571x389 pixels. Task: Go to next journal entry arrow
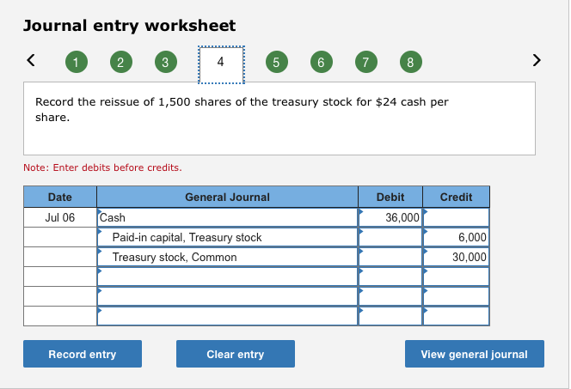[x=537, y=60]
